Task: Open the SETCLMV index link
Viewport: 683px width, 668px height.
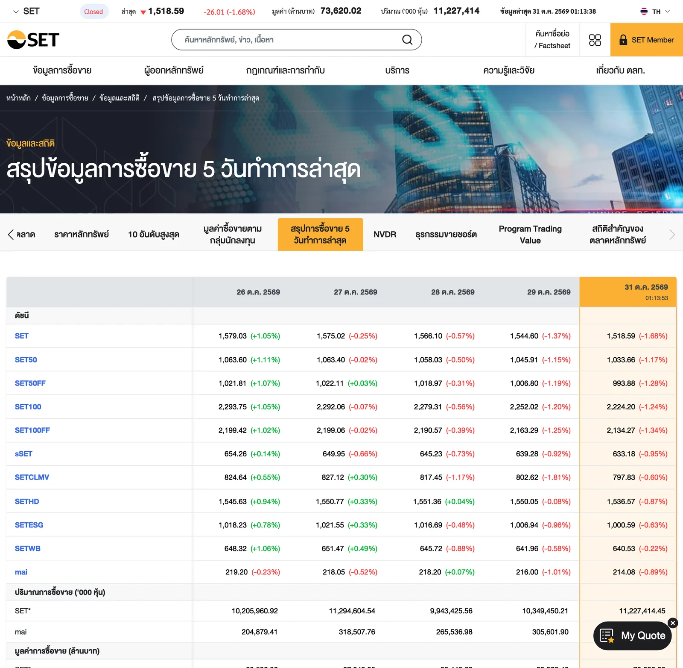Action: [32, 477]
